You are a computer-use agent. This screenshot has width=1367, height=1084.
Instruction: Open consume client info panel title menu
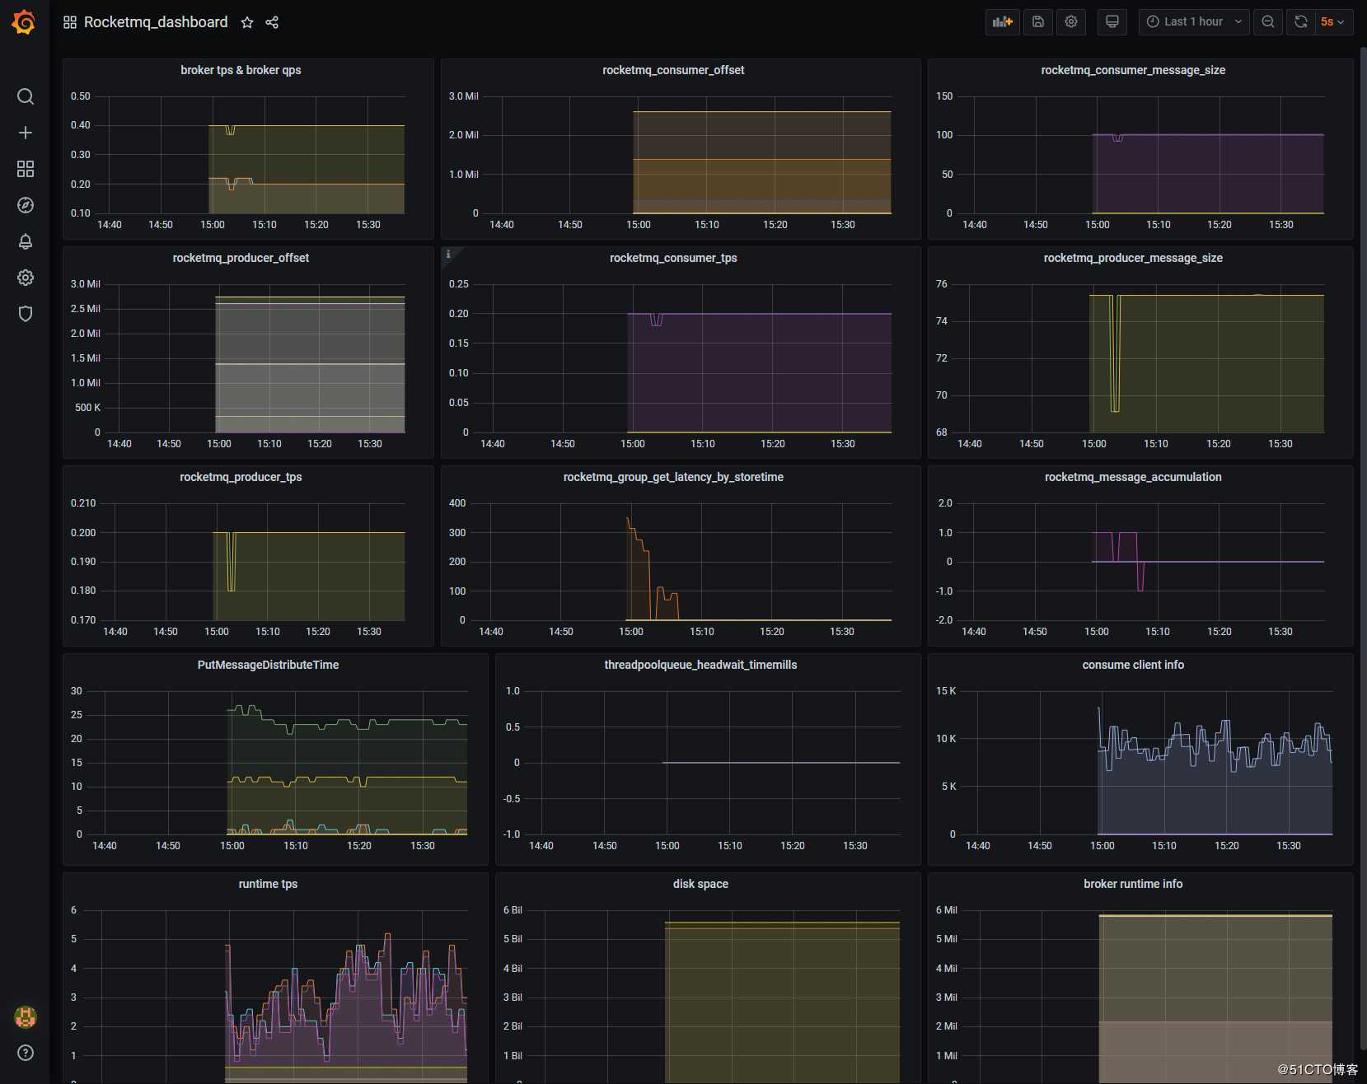1133,665
